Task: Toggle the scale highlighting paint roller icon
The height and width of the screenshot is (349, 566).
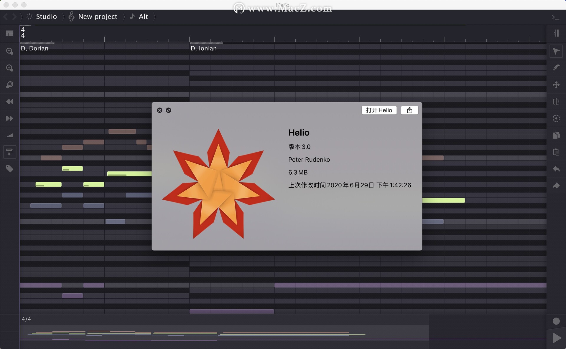Action: [10, 152]
